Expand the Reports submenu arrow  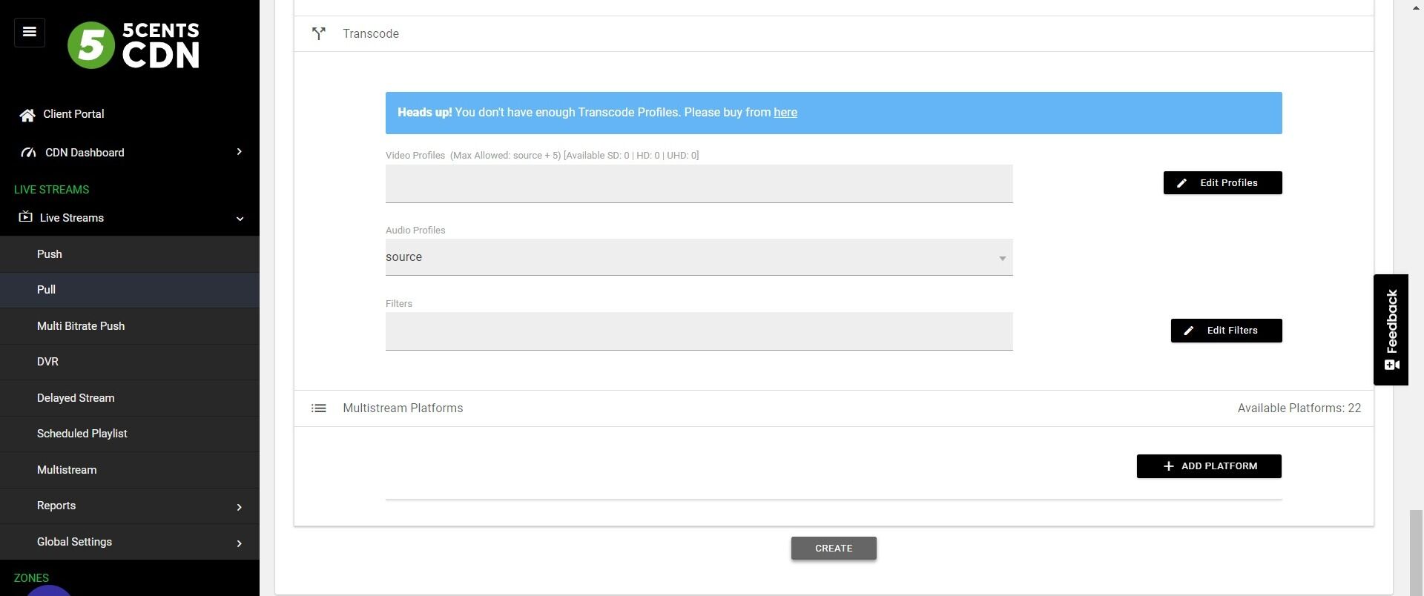[239, 507]
